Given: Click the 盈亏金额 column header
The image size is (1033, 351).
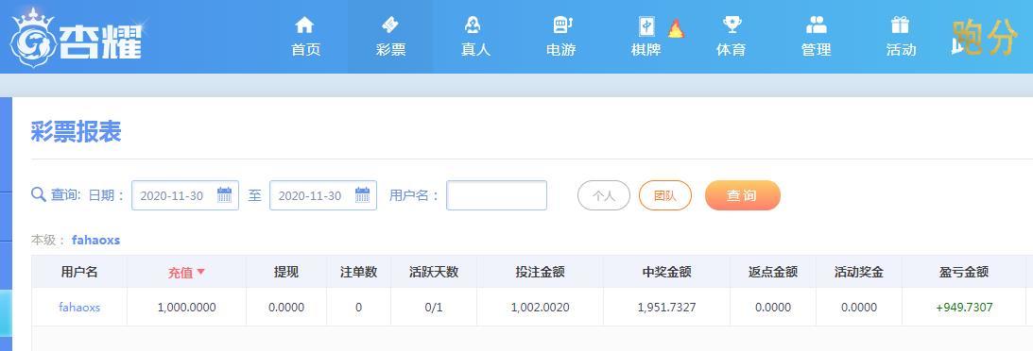Looking at the screenshot, I should click(964, 272).
